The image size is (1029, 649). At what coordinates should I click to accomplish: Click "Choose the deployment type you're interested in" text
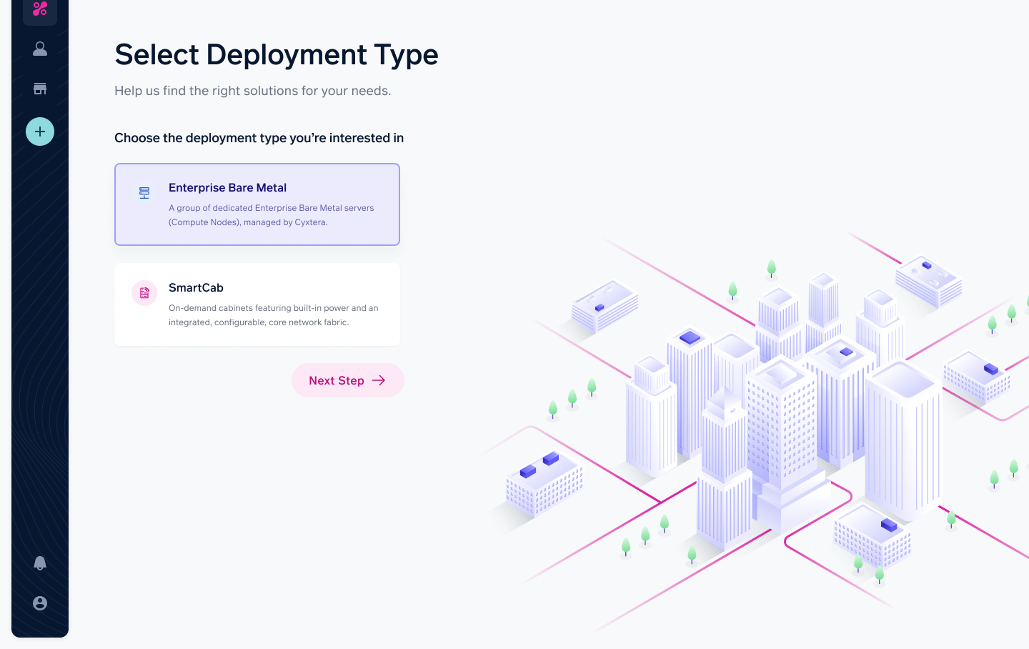pos(259,138)
